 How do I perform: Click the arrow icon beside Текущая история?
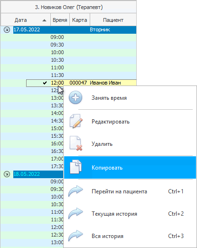pyautogui.click(x=75, y=213)
